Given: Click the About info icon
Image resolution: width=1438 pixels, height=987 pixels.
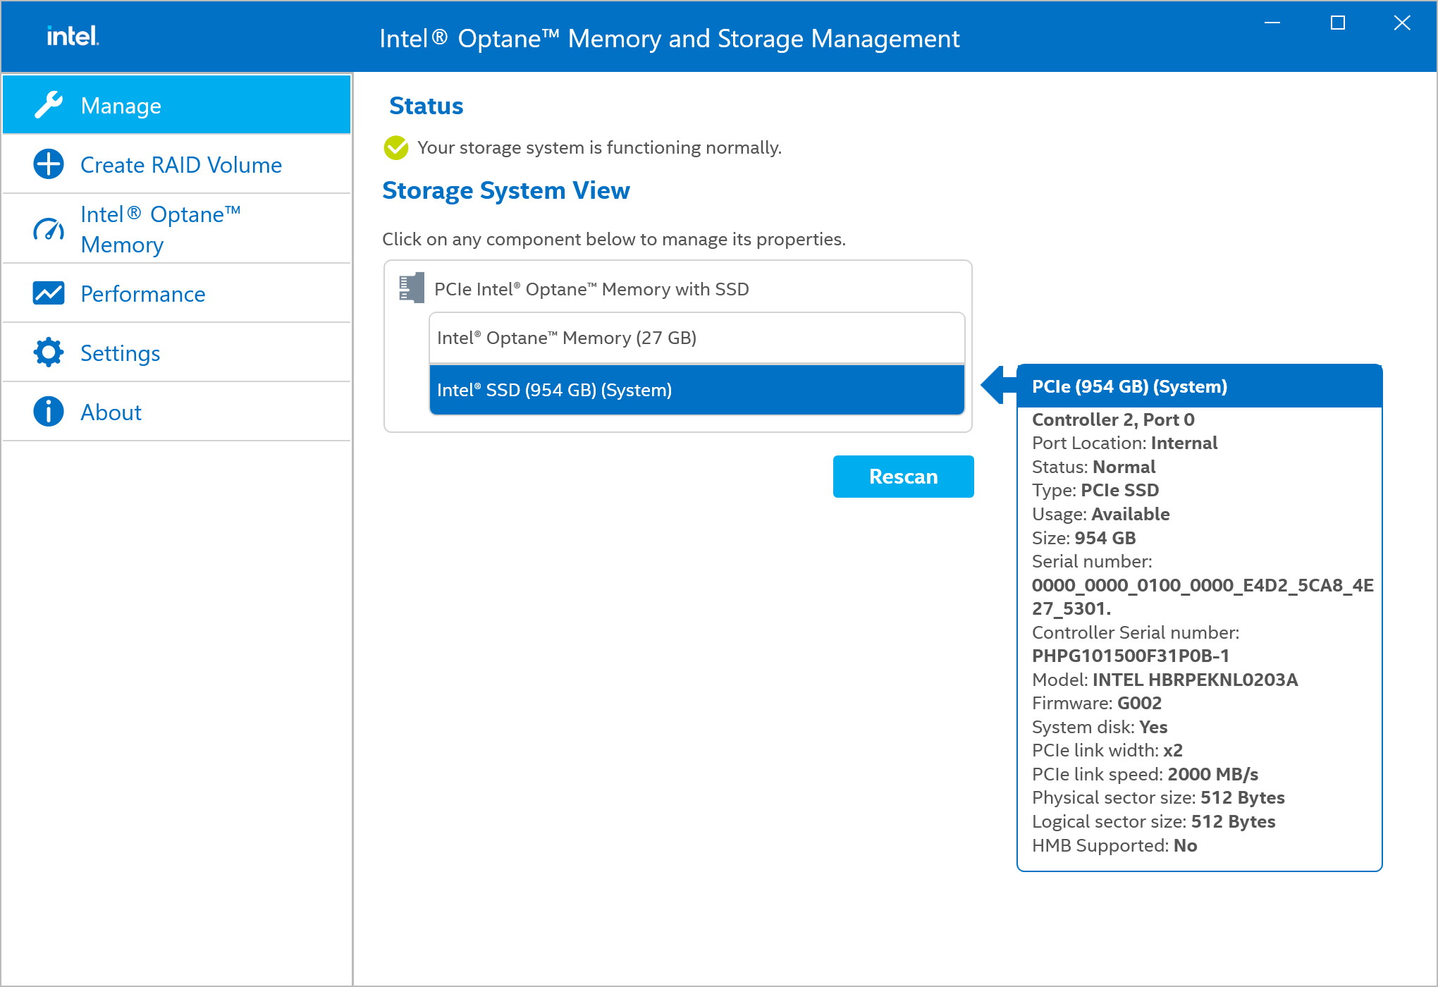Looking at the screenshot, I should [49, 412].
